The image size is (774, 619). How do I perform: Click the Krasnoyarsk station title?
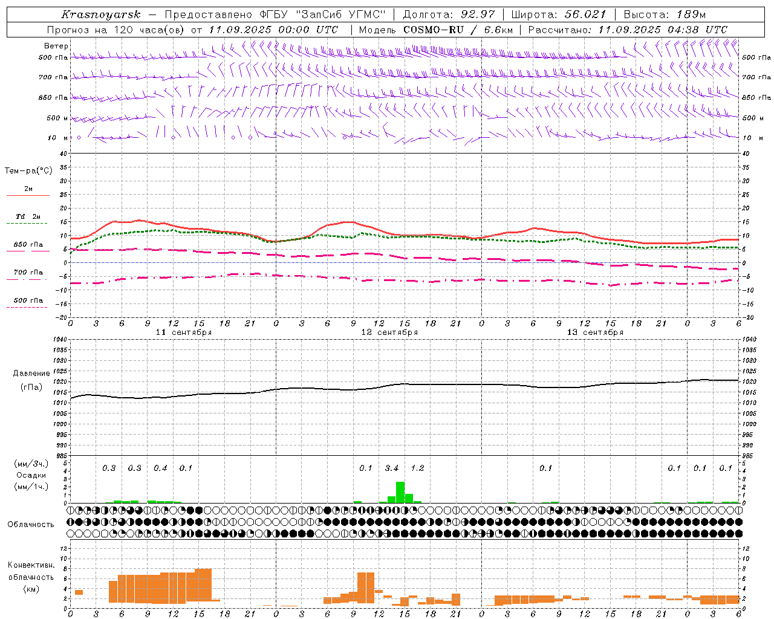pos(100,15)
